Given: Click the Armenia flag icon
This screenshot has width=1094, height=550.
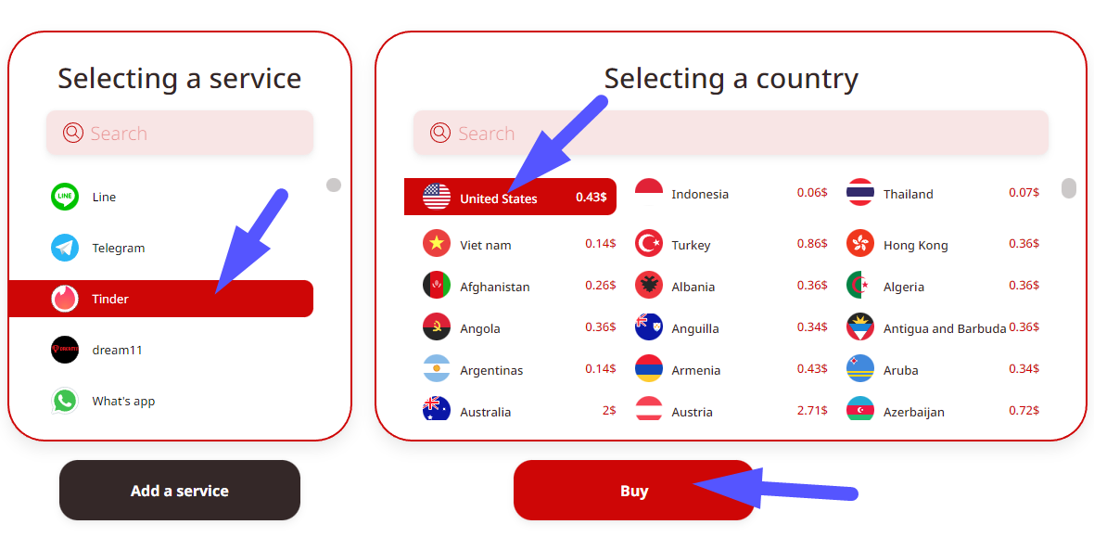Looking at the screenshot, I should (649, 369).
